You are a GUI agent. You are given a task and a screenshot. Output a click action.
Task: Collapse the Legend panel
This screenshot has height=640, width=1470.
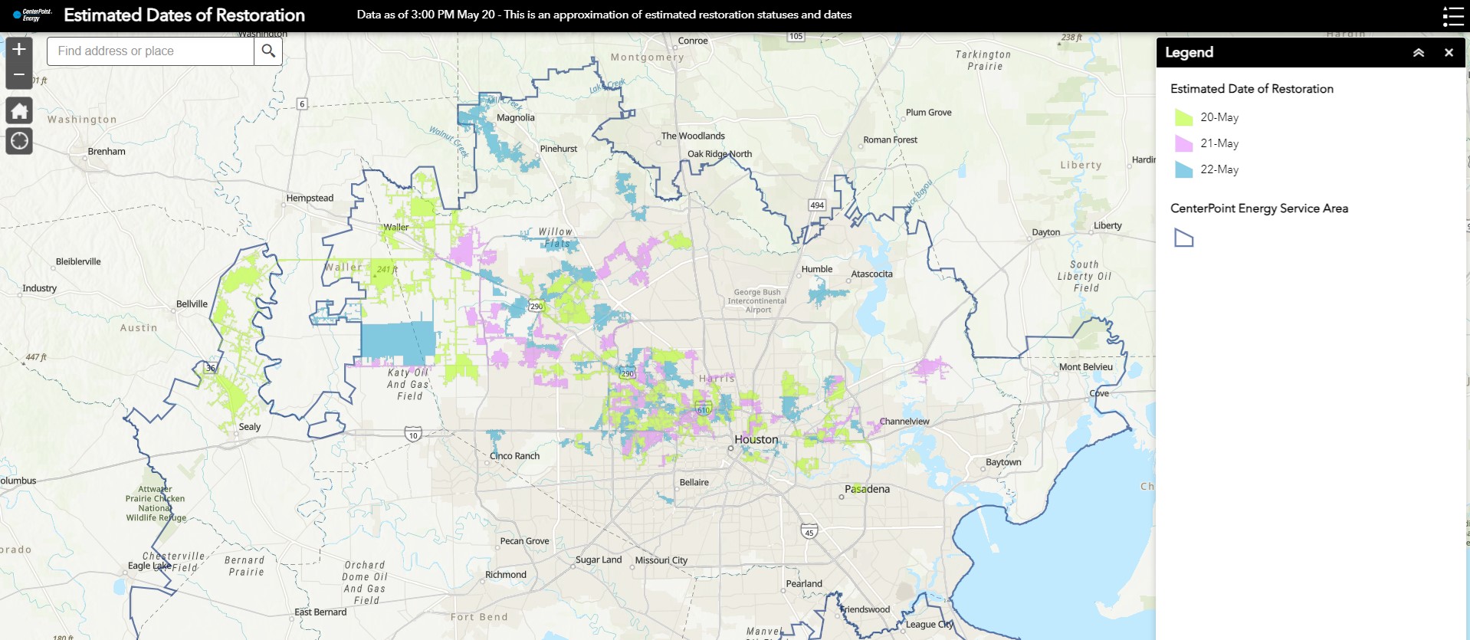pos(1419,52)
